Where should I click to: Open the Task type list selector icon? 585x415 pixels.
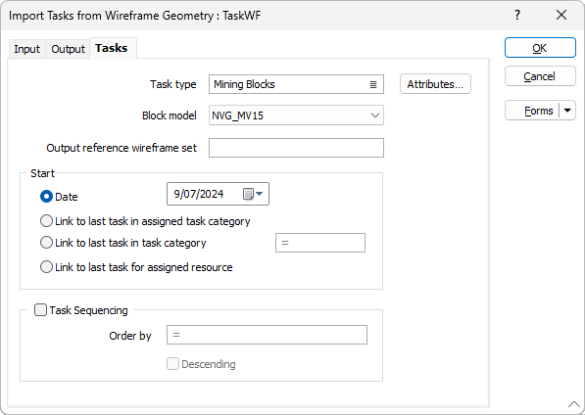(x=373, y=84)
